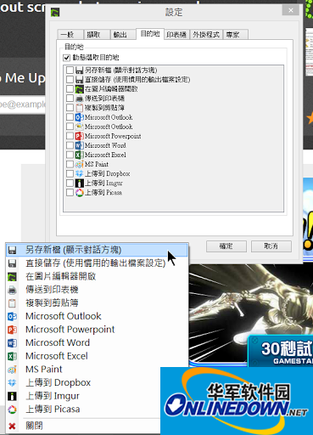
Task: Uncheck 動態選取目的地 checkbox
Action: tap(67, 58)
